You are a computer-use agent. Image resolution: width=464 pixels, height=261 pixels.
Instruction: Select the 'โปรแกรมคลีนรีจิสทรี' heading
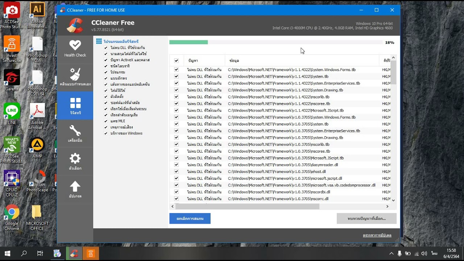121,42
